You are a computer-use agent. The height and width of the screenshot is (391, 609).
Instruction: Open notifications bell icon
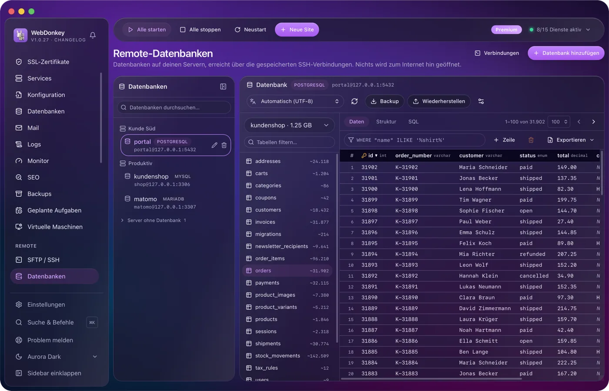pyautogui.click(x=93, y=35)
